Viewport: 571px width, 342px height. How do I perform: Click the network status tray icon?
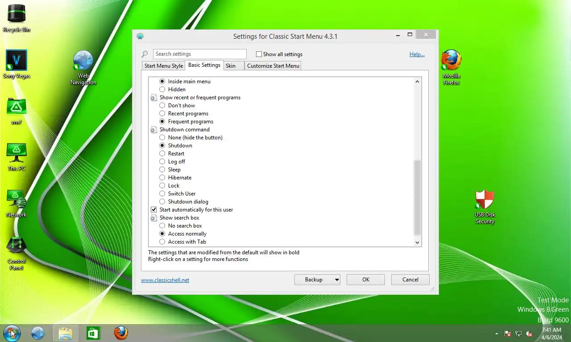coord(518,334)
